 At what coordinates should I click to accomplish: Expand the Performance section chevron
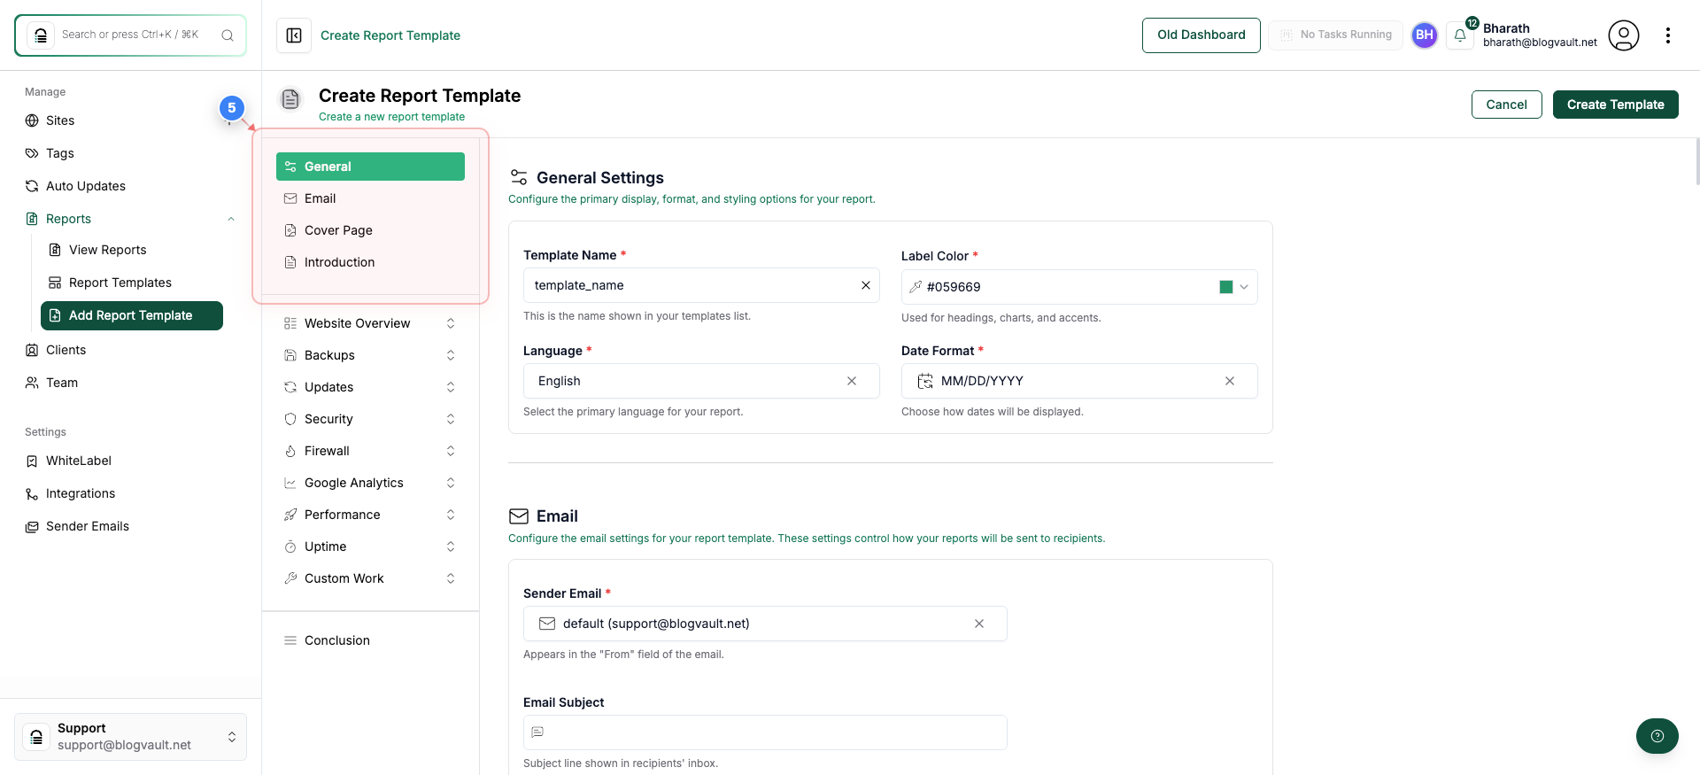click(451, 515)
